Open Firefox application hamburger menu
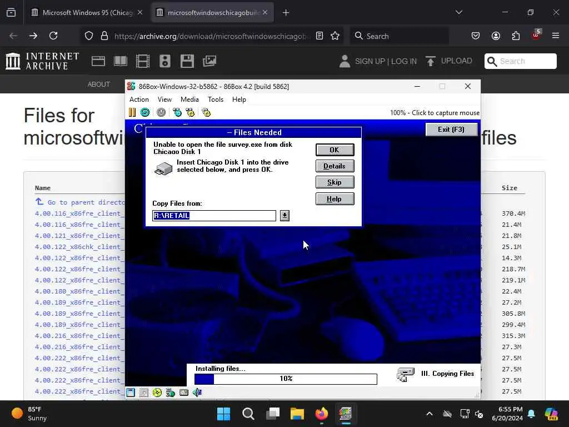Screen dimensions: 569x427 coord(556,36)
